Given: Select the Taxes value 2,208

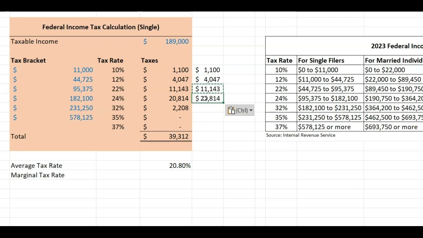Looking at the screenshot, I should (166, 108).
